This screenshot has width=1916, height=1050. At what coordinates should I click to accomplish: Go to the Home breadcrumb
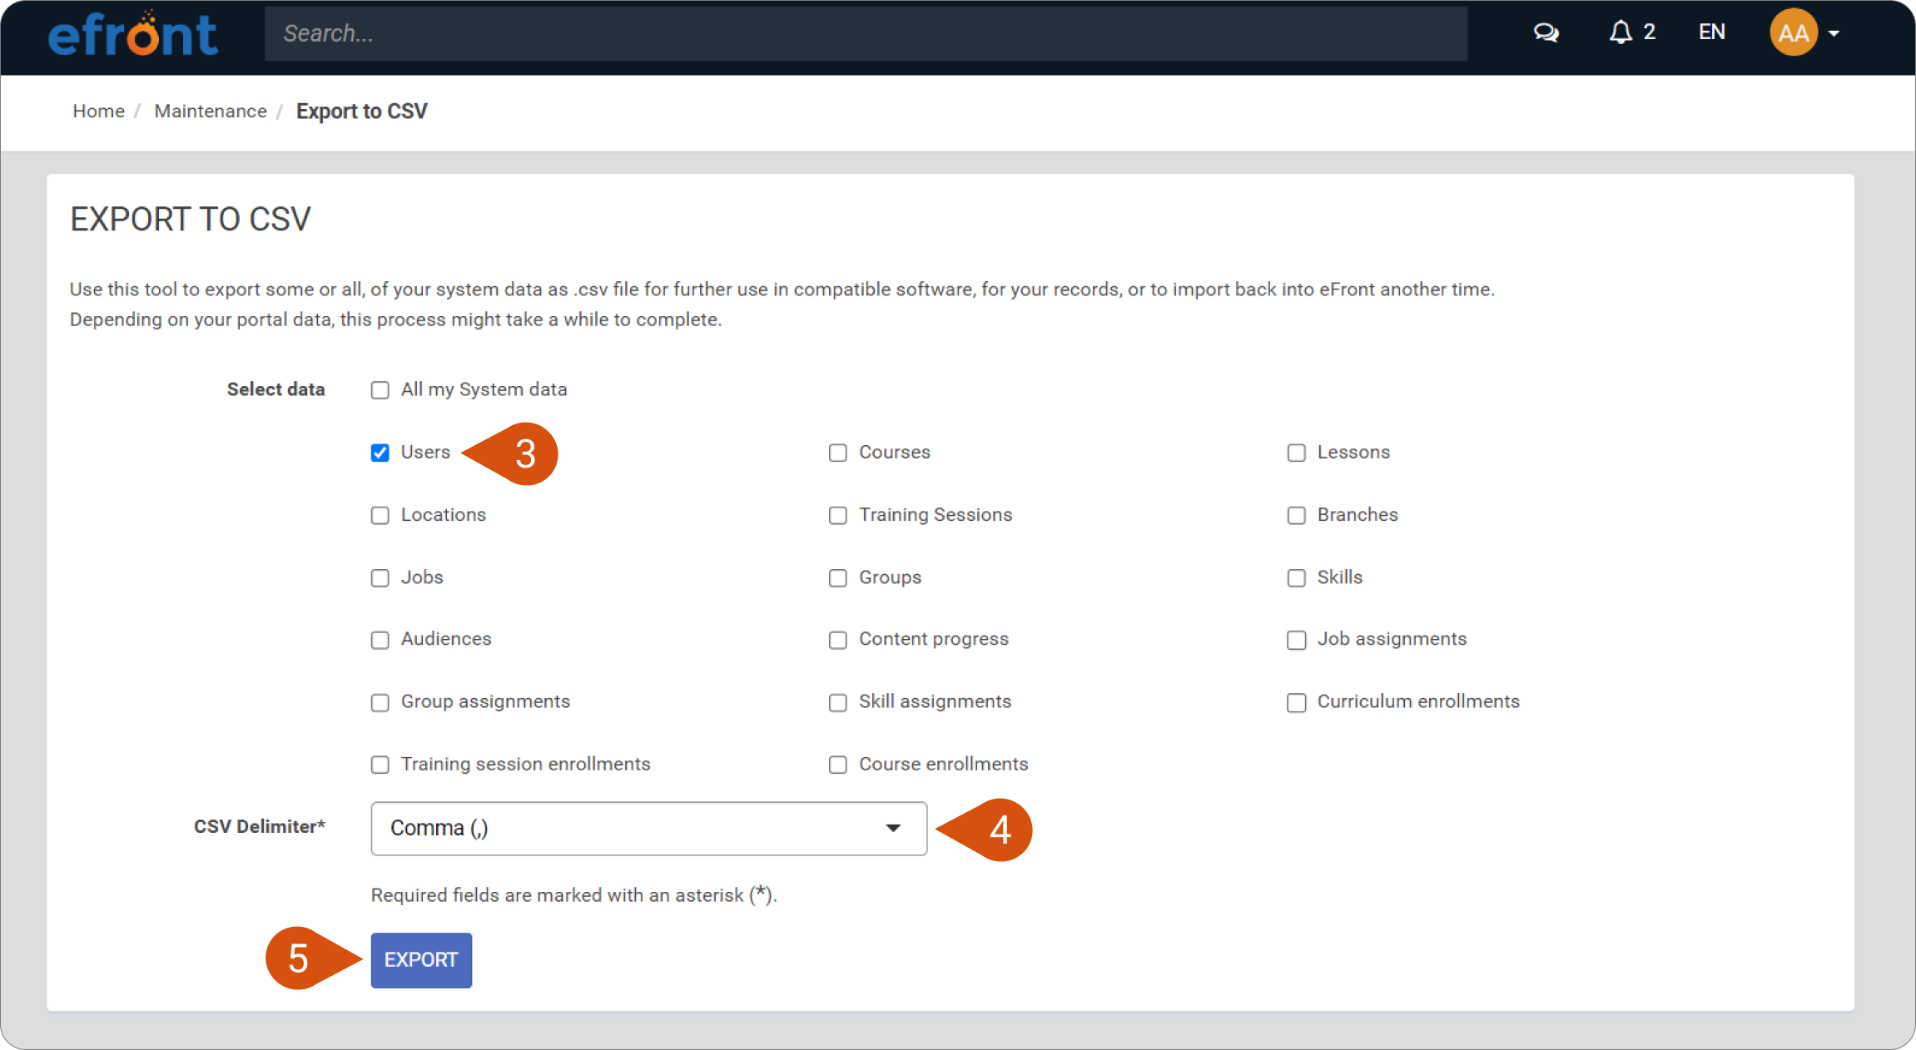[98, 111]
